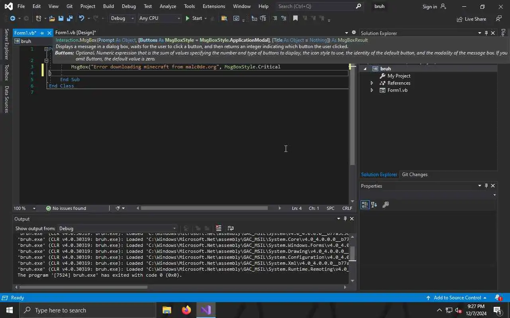510x318 pixels.
Task: Click the Send Feedback icon near Live Share
Action: tap(498, 19)
